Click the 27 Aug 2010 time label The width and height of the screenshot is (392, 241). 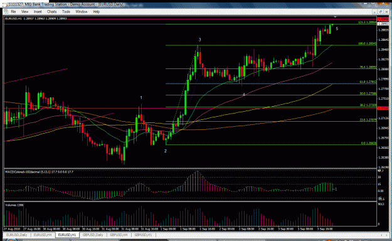pos(11,228)
